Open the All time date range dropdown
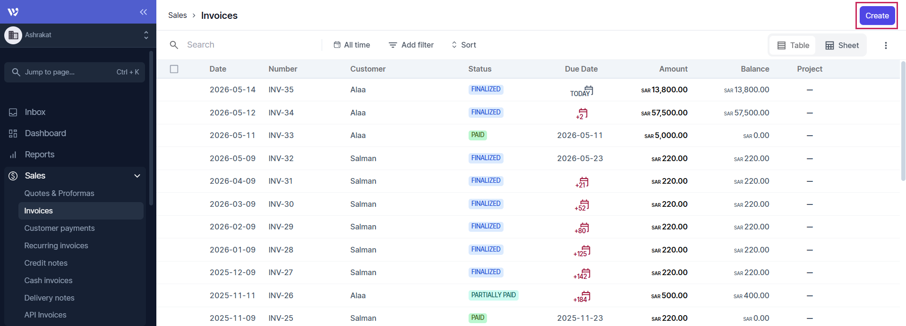This screenshot has height=326, width=906. pyautogui.click(x=352, y=45)
